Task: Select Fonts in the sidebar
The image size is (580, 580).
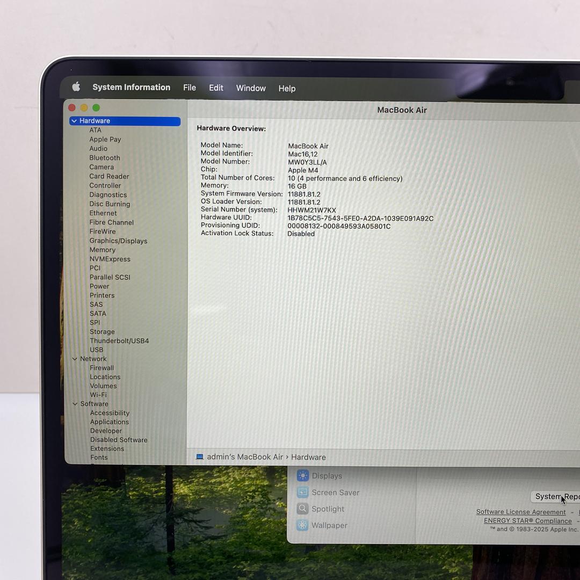Action: click(x=99, y=458)
